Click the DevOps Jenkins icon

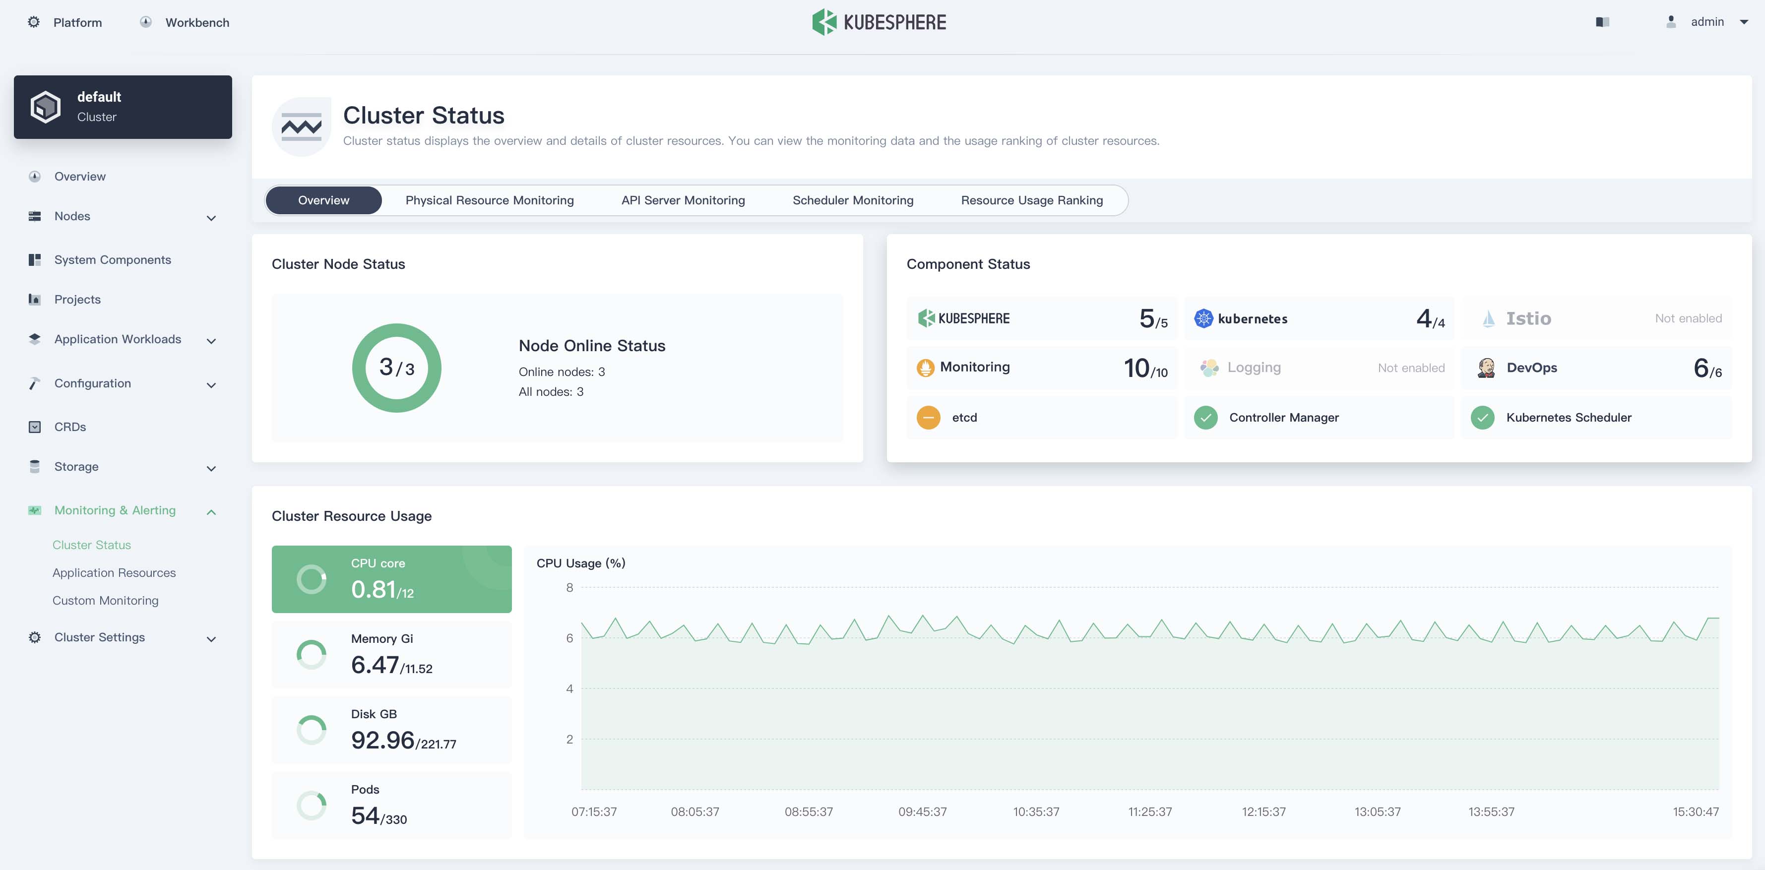click(1486, 368)
